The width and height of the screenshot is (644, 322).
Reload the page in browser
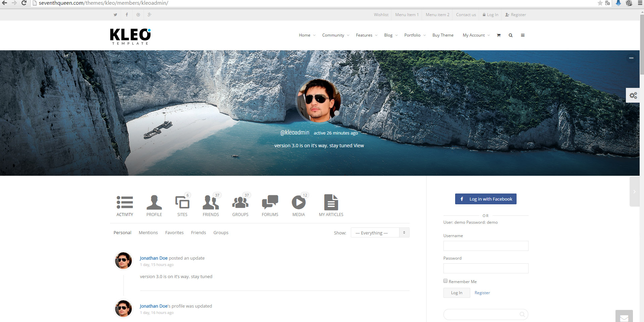[x=24, y=3]
